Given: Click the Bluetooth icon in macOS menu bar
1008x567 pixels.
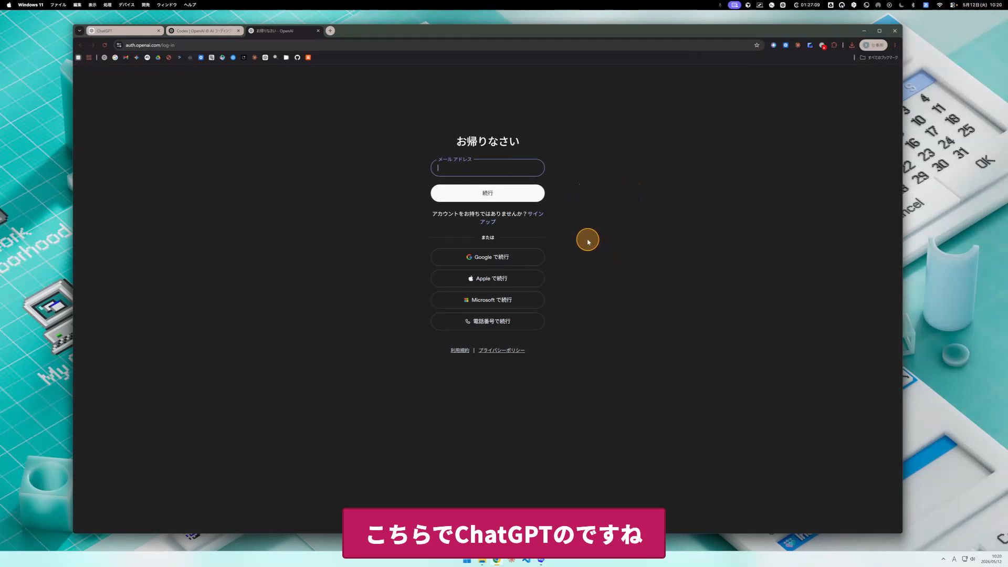Looking at the screenshot, I should click(913, 5).
